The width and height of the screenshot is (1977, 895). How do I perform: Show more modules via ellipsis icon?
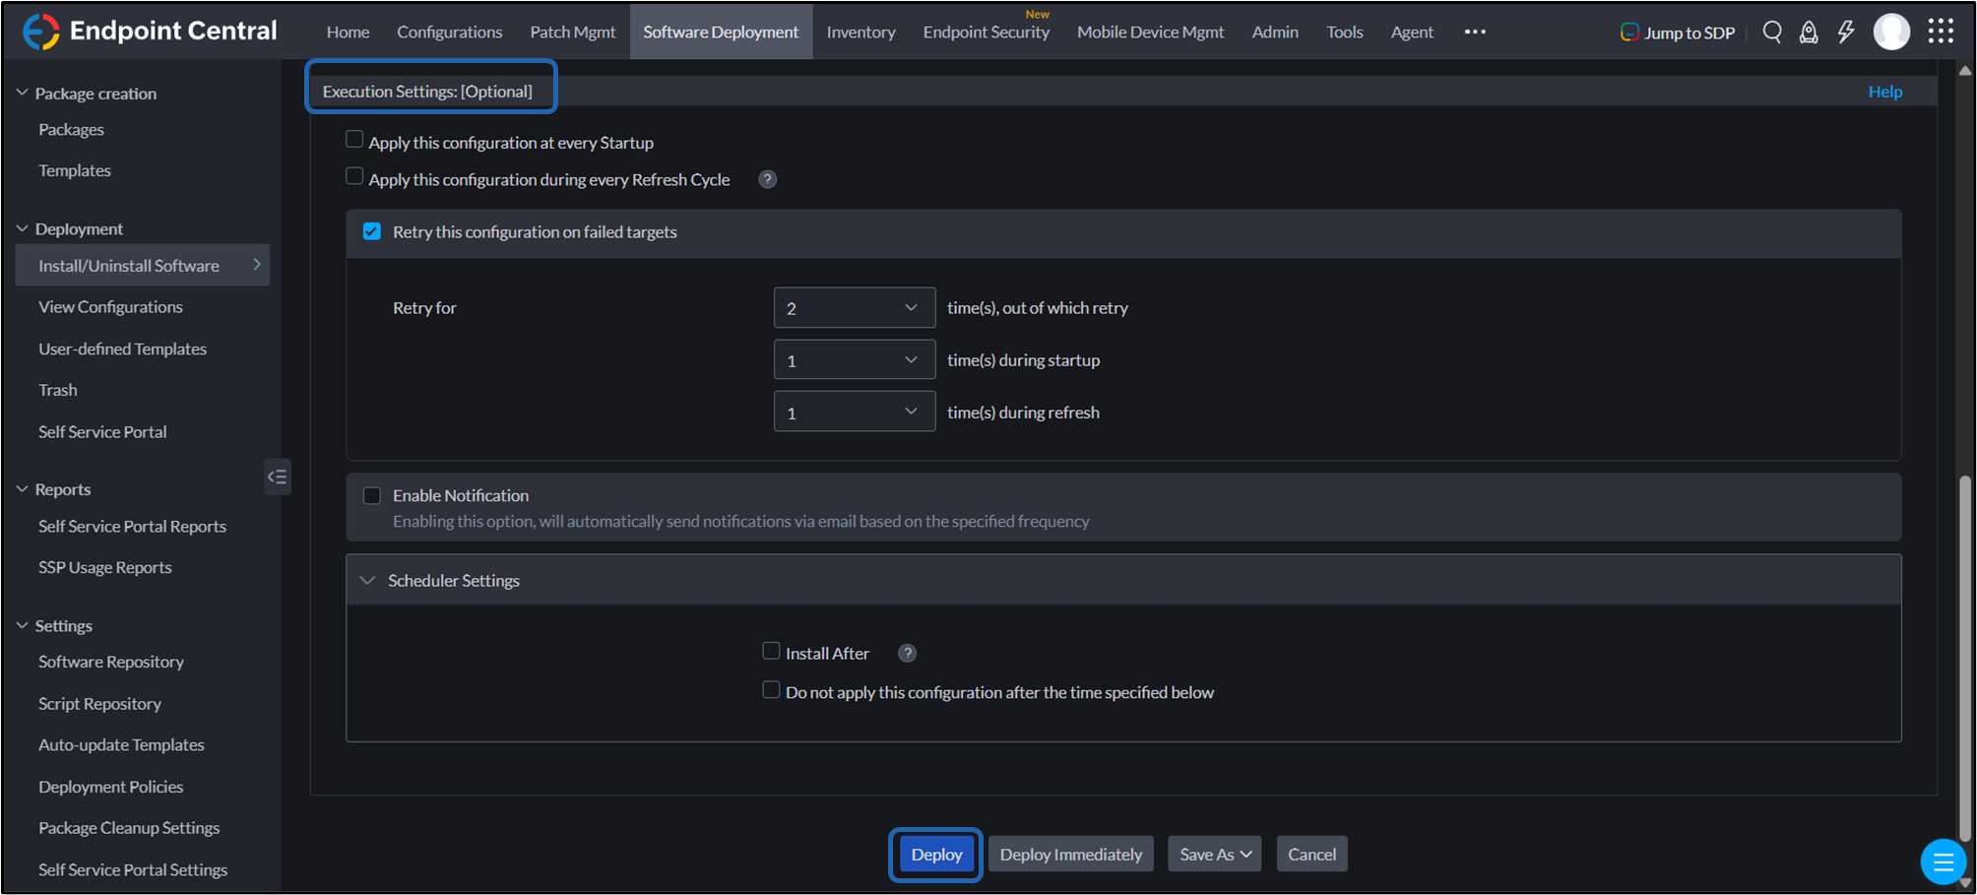[x=1475, y=32]
